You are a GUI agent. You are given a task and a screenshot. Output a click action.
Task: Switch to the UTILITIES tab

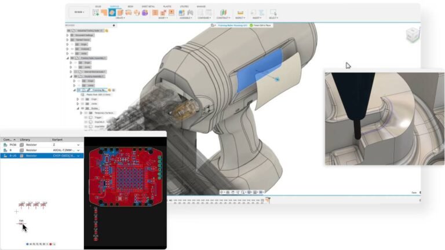(x=184, y=6)
